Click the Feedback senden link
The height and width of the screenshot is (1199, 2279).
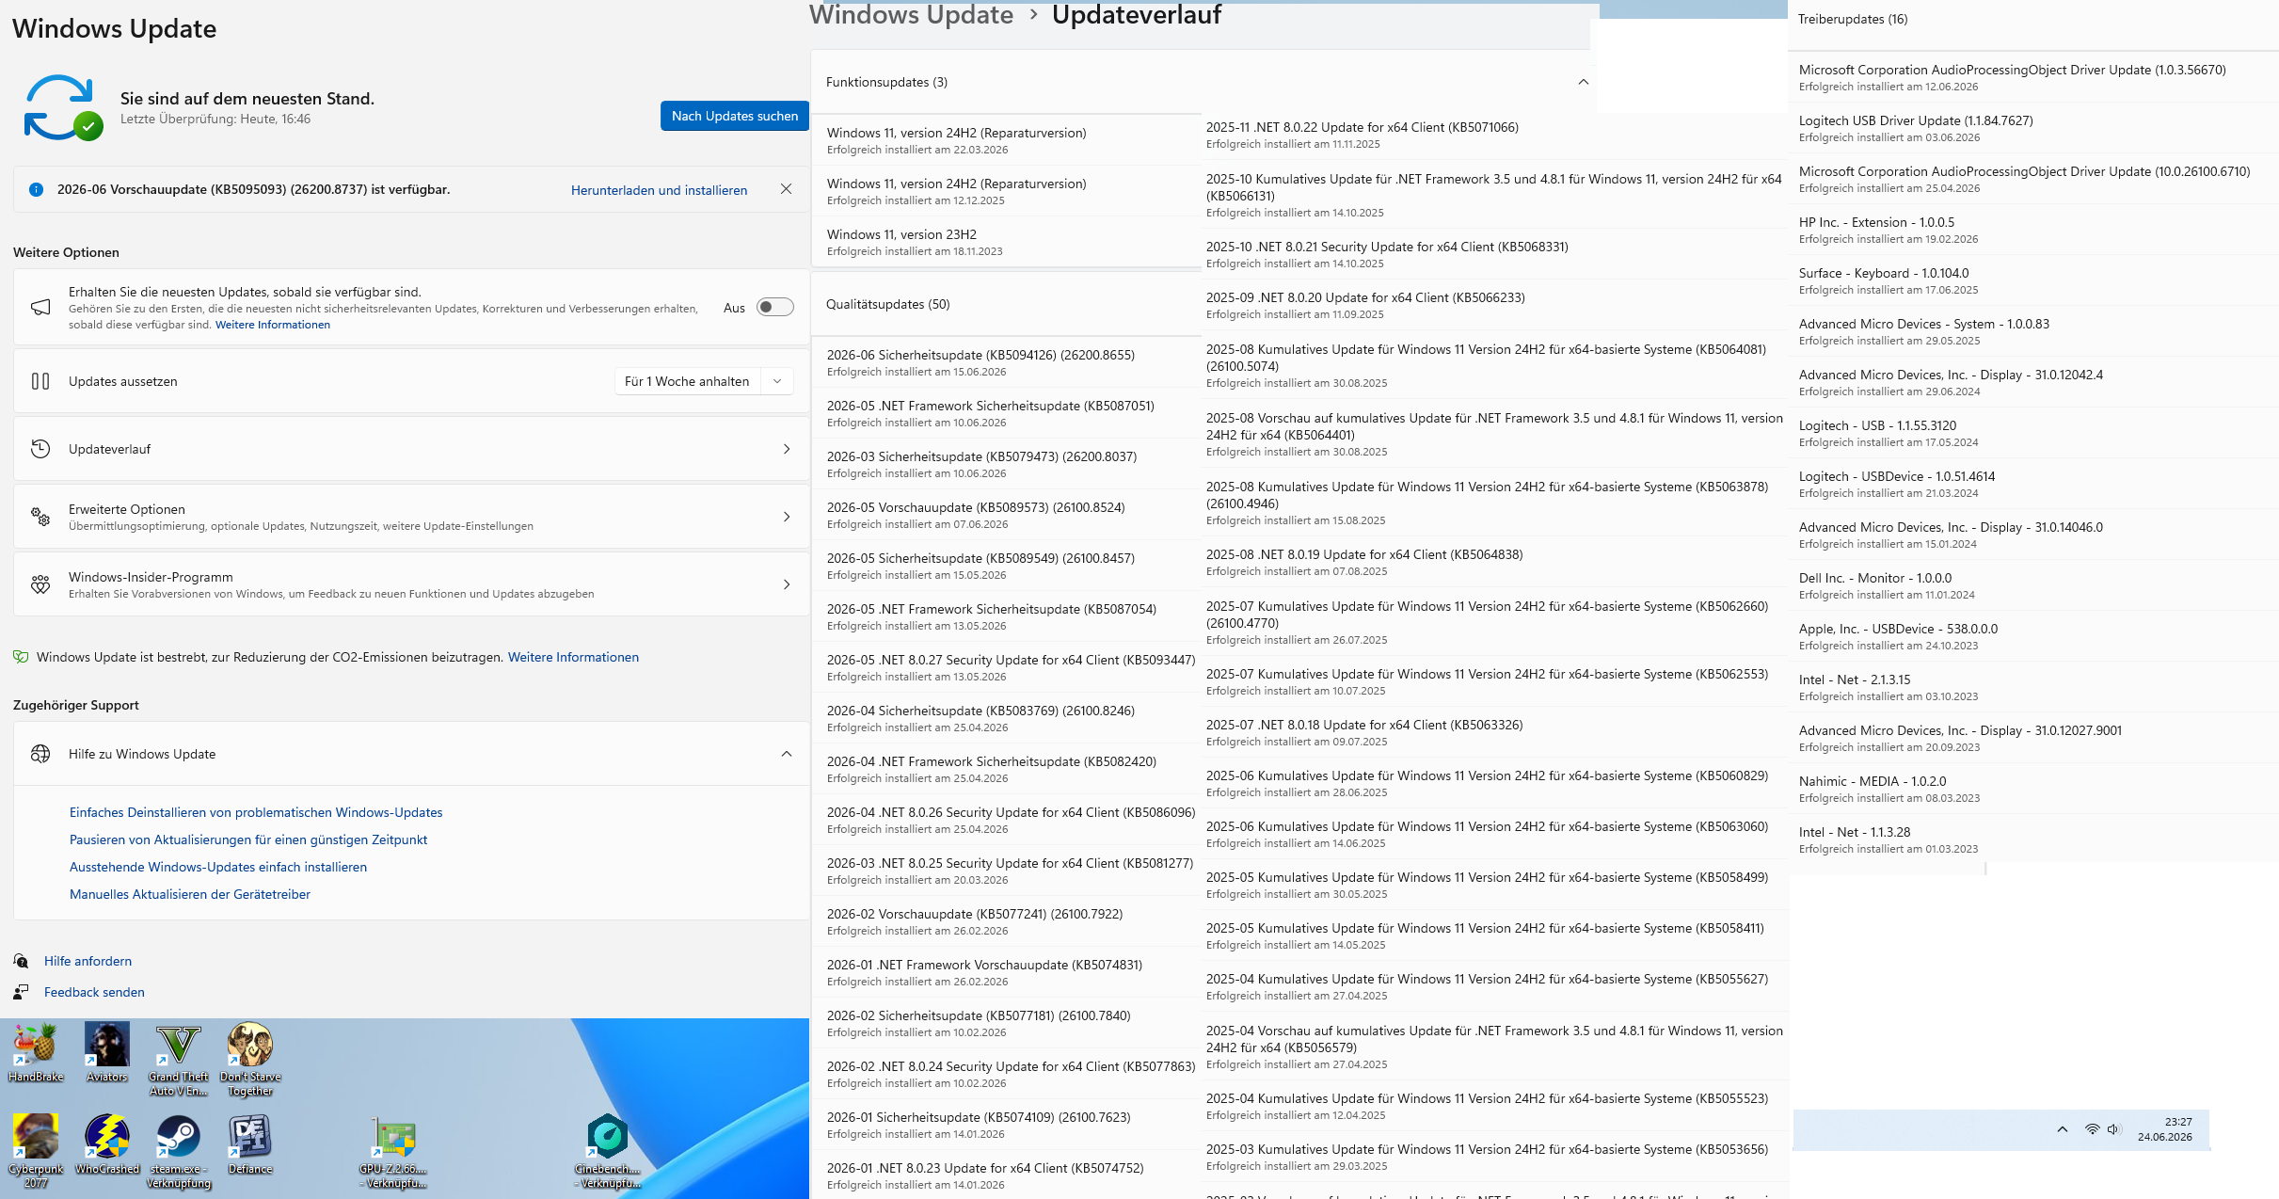click(94, 992)
